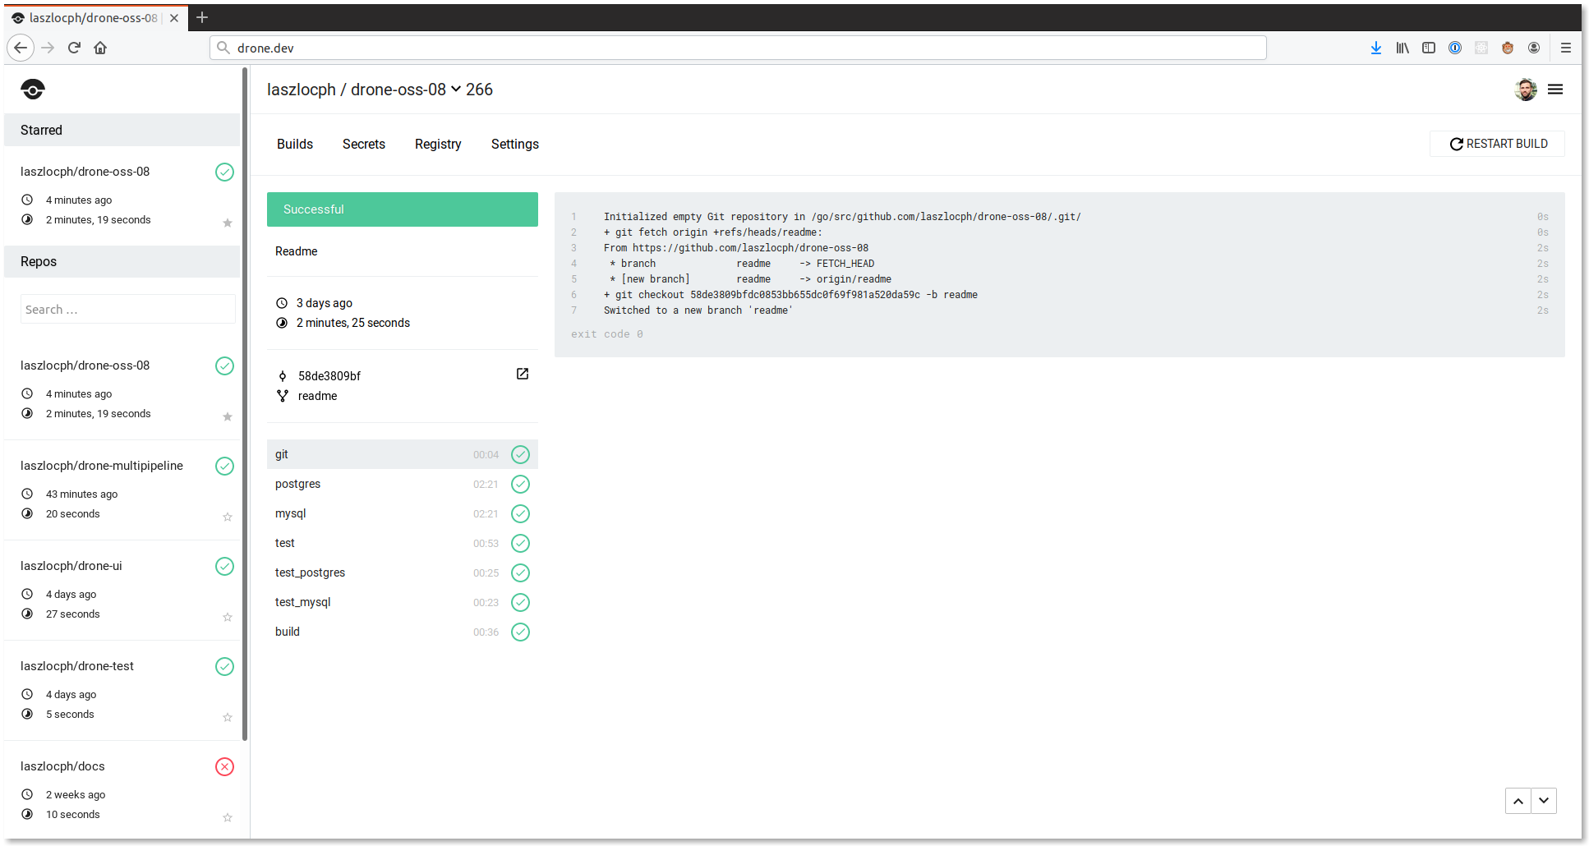Click the Drone logo icon in sidebar
1589x846 pixels.
pyautogui.click(x=33, y=90)
